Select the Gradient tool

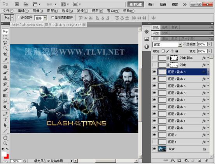(5, 95)
